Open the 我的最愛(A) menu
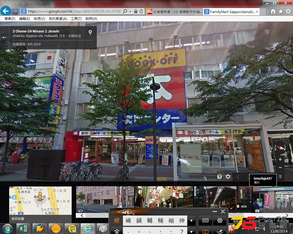 click(58, 19)
